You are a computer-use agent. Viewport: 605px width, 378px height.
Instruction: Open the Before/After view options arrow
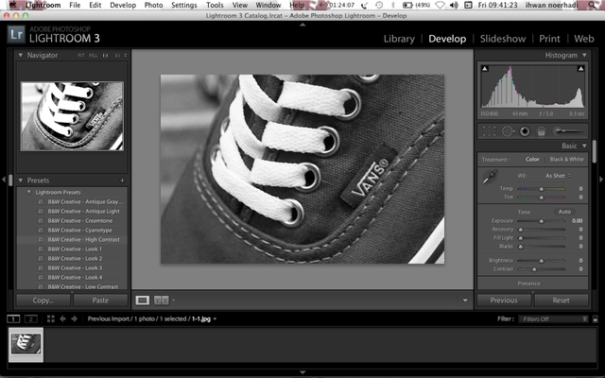click(173, 301)
